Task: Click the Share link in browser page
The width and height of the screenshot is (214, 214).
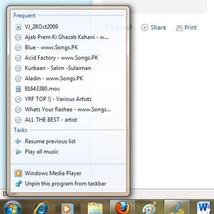Action: (158, 27)
